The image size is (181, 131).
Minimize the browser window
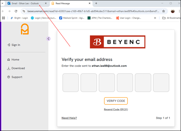(x=162, y=3)
